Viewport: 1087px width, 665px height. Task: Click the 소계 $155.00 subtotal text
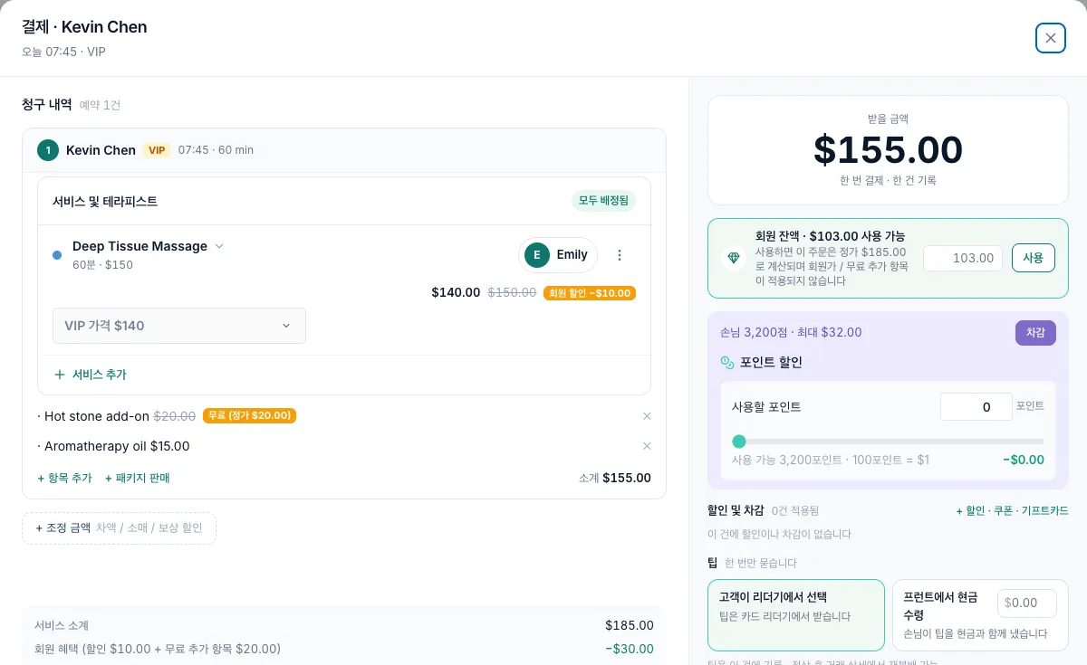[615, 478]
